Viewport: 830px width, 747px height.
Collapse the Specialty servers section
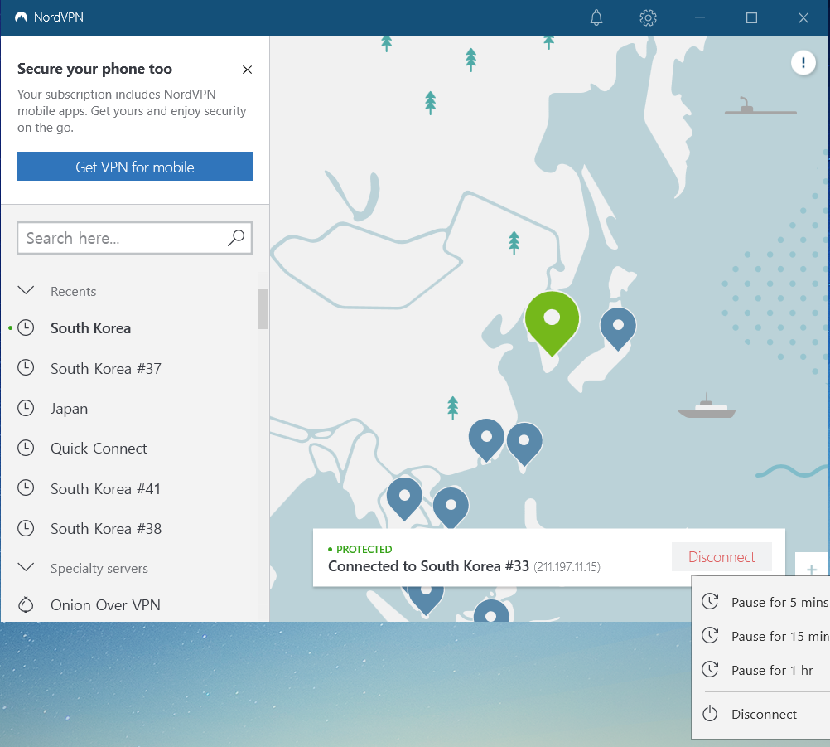pyautogui.click(x=26, y=567)
